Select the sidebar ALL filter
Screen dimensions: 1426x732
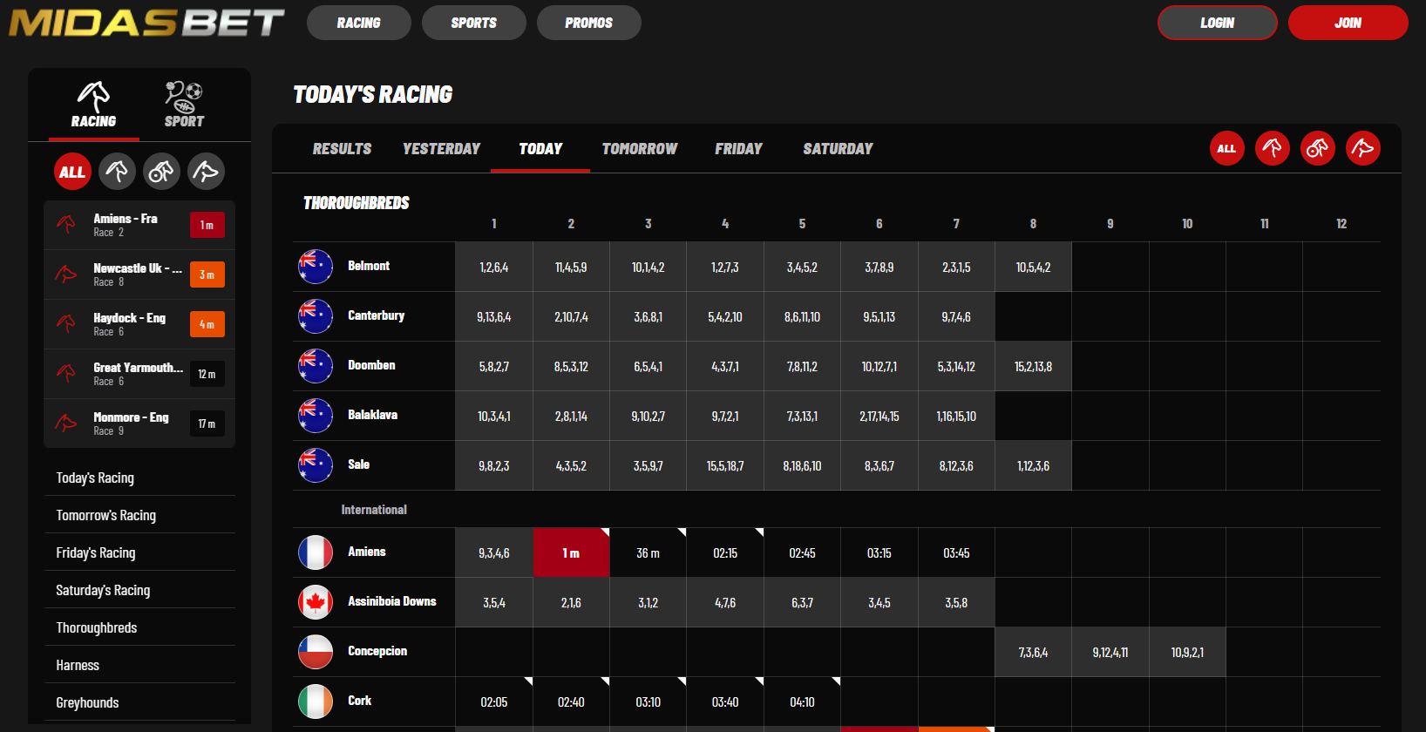pos(72,172)
